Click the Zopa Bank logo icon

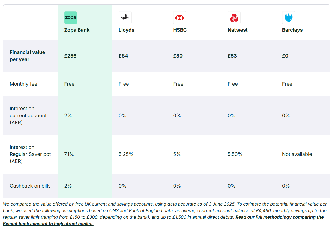point(70,18)
